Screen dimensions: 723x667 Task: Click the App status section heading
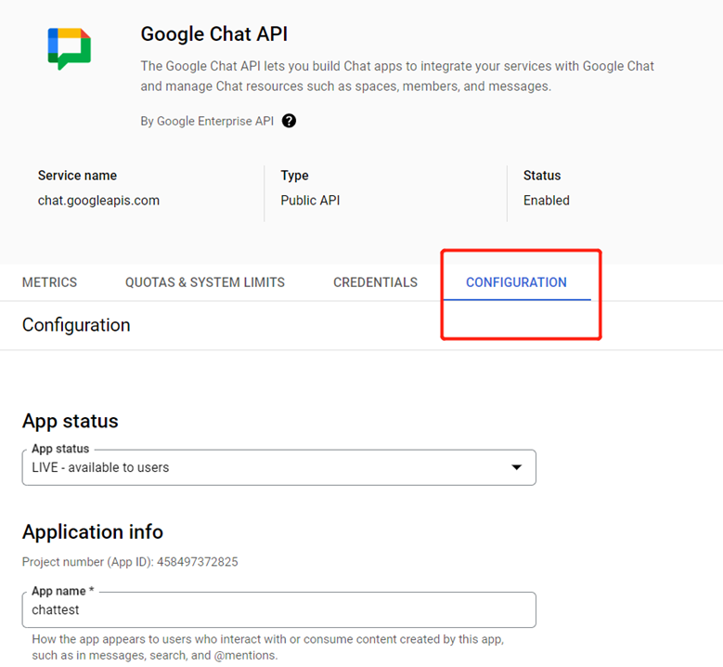click(x=71, y=421)
